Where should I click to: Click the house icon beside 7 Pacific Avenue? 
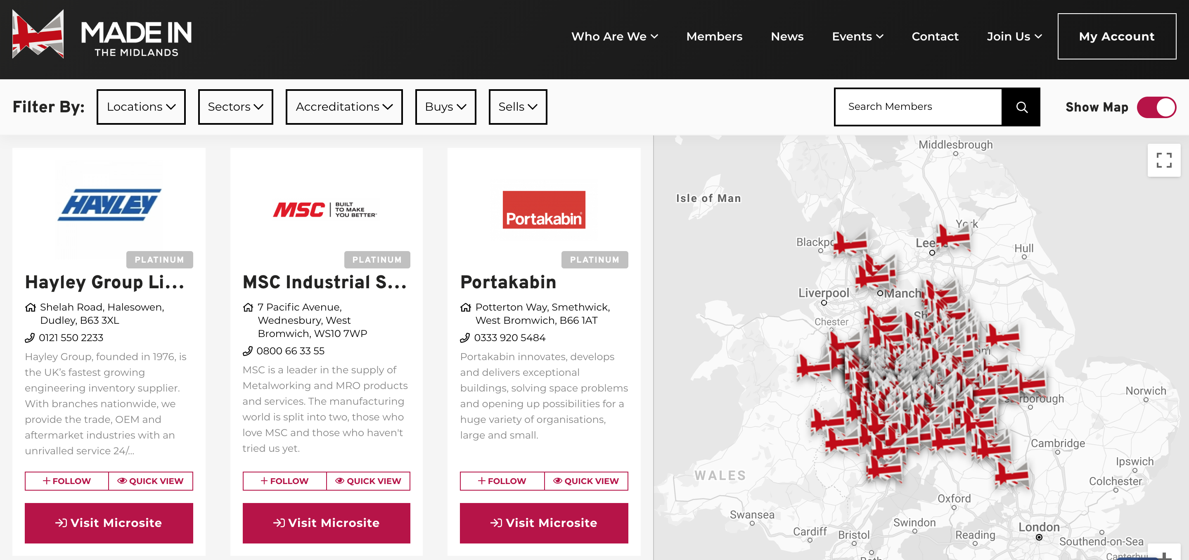click(248, 308)
